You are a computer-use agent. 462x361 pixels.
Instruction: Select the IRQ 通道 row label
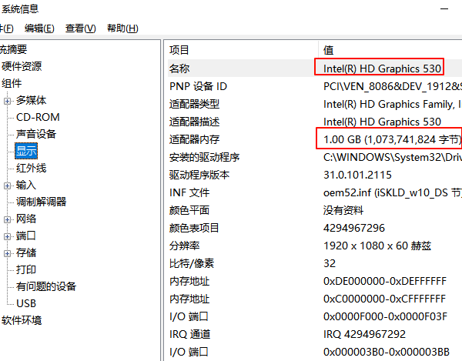189,334
